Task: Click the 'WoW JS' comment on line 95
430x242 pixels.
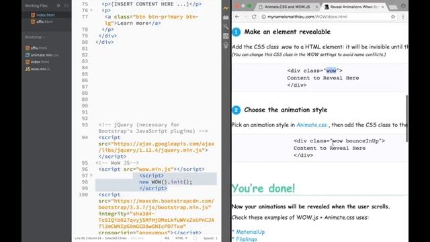Action: click(117, 163)
